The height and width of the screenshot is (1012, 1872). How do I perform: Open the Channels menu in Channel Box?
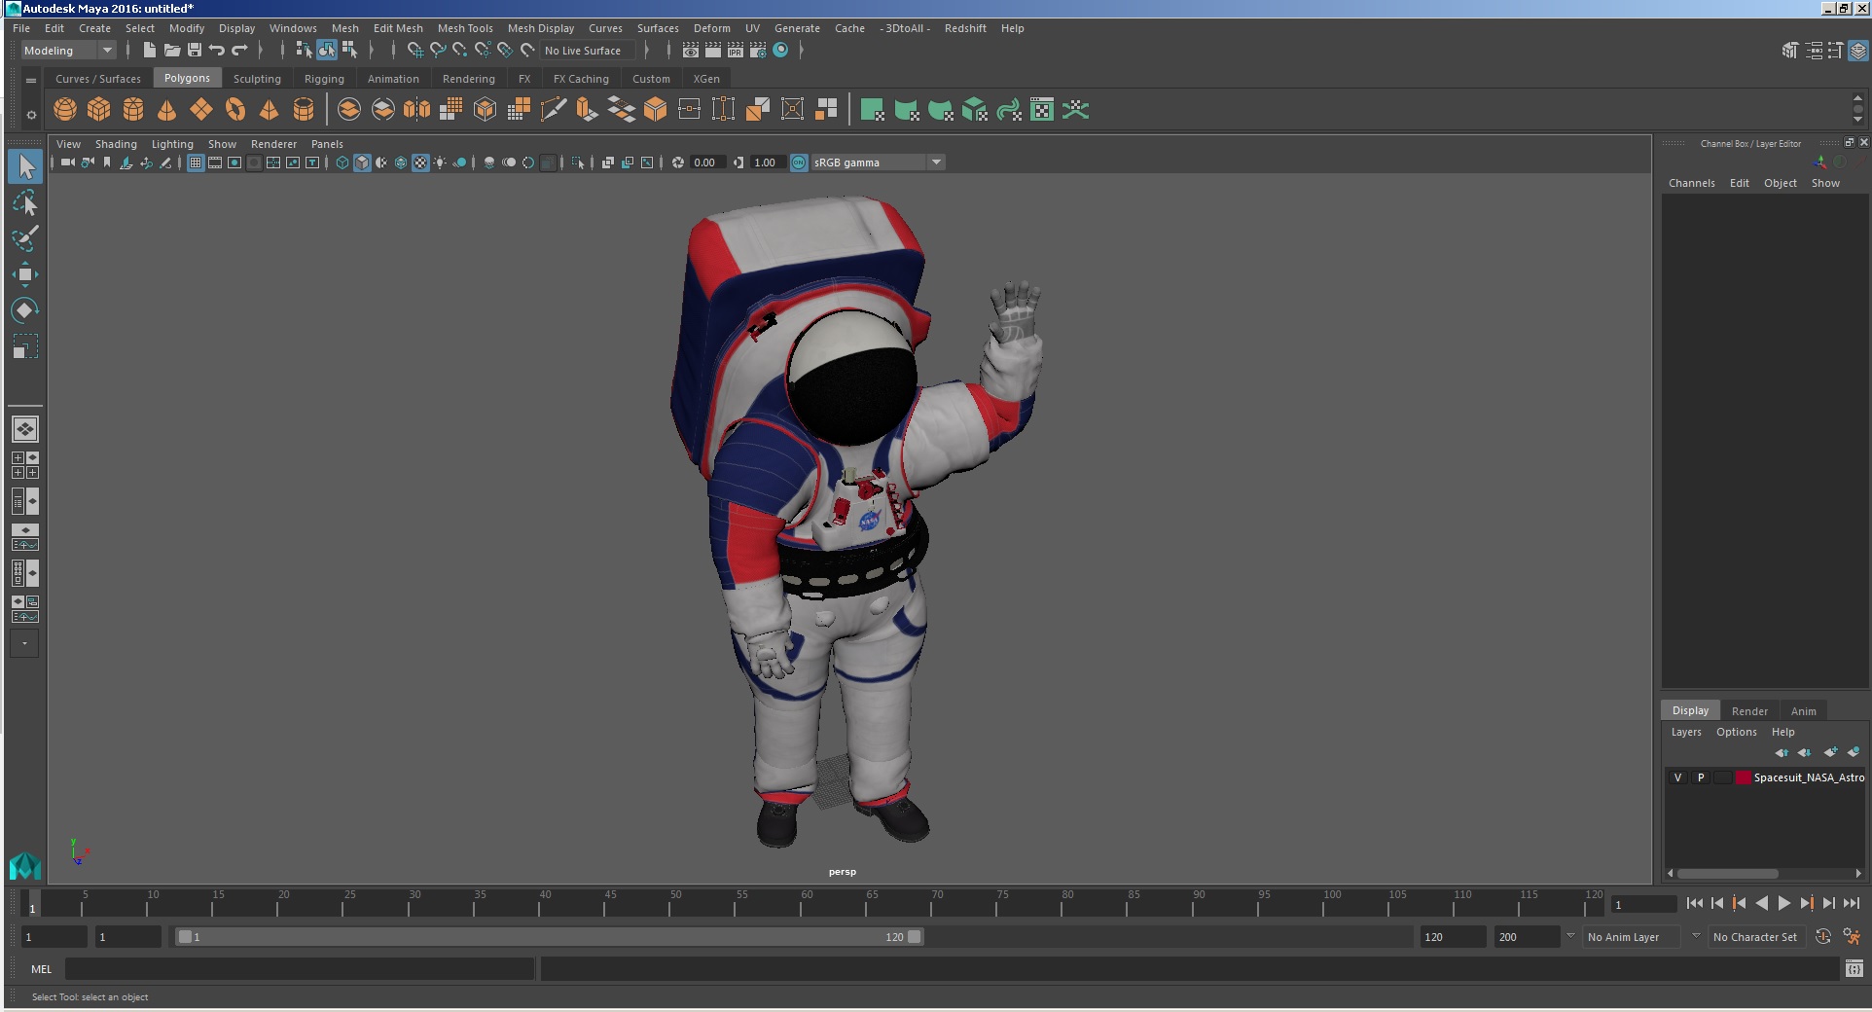point(1691,183)
